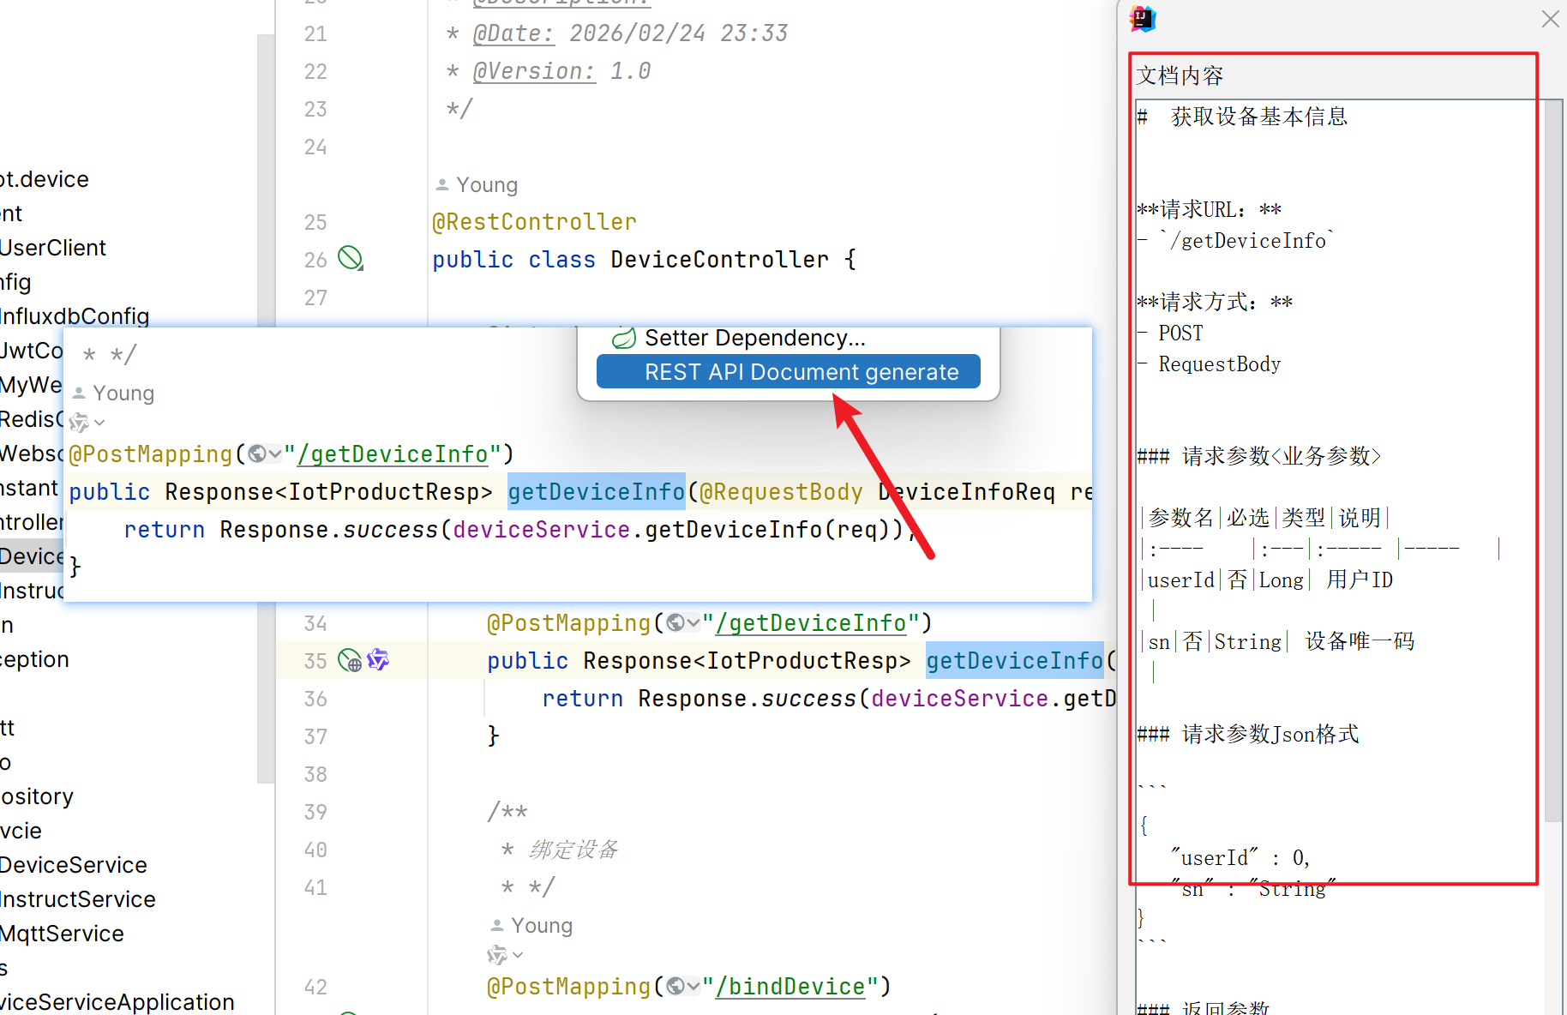Click the "@Date:" Javadoc tag
The height and width of the screenshot is (1015, 1567).
tap(513, 33)
